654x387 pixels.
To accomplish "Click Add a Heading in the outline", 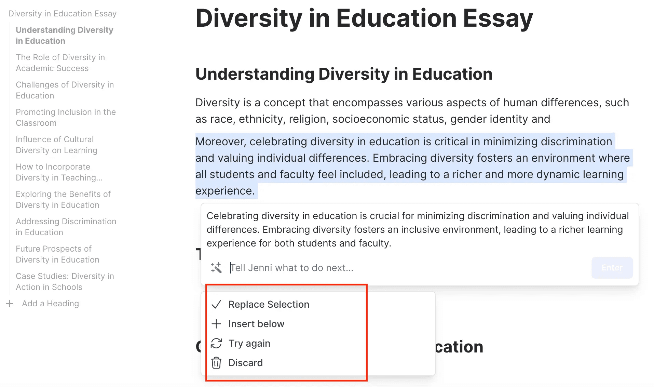I will click(50, 304).
